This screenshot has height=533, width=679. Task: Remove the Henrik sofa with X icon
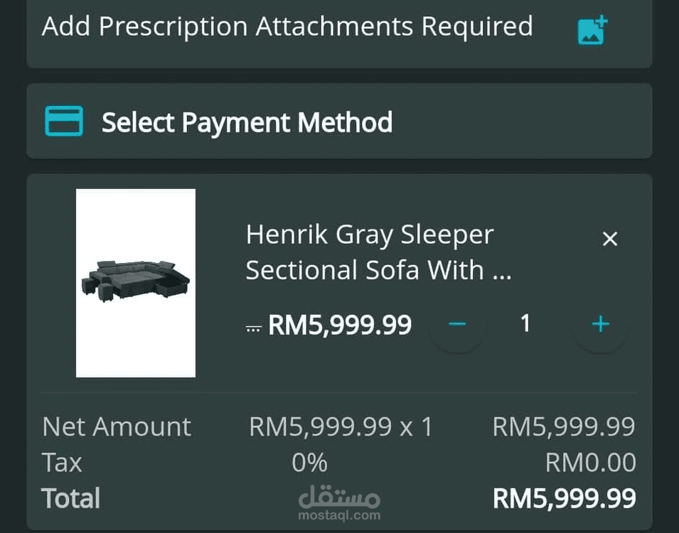point(609,239)
